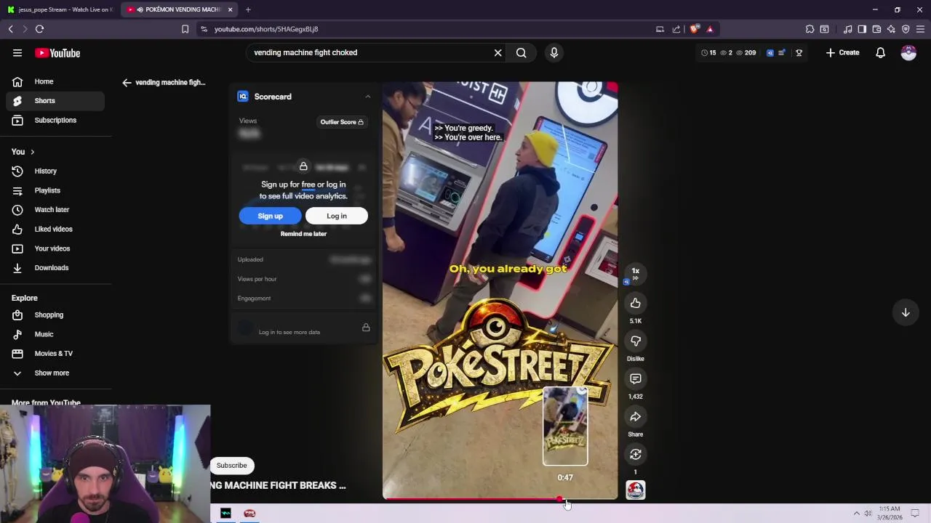This screenshot has width=931, height=523.
Task: Open Shopping under Explore
Action: click(x=55, y=315)
